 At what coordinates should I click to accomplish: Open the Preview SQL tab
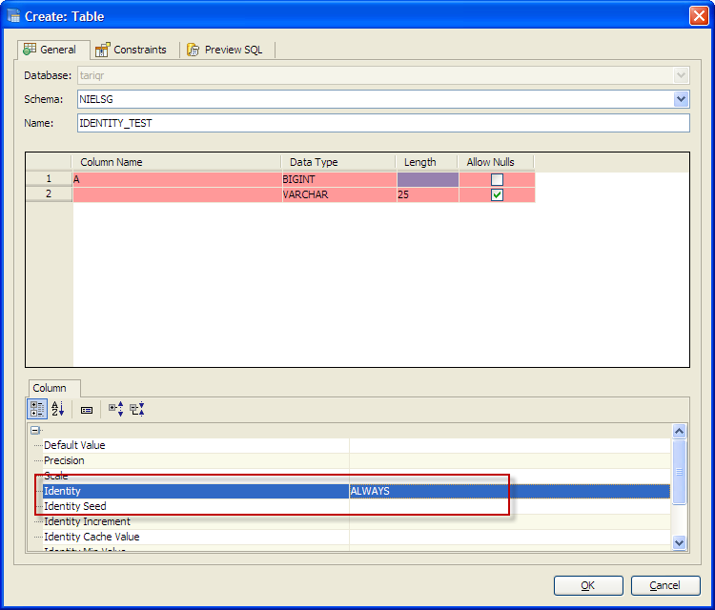(x=225, y=50)
